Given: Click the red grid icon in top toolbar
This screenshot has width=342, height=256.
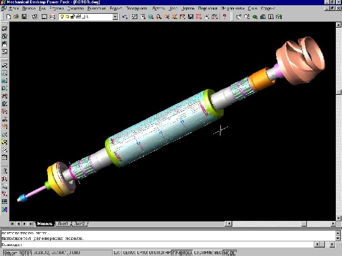Looking at the screenshot, I should 199,17.
